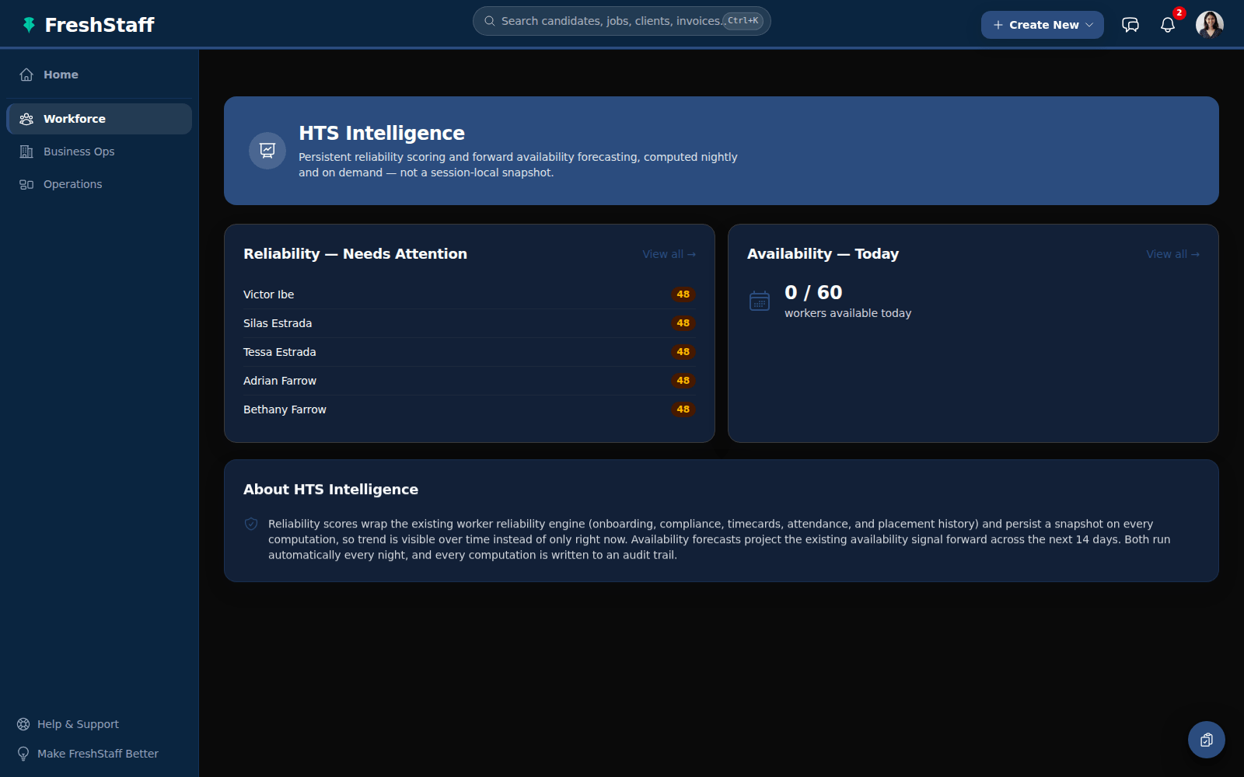Click the HTS Intelligence presentation icon
1244x777 pixels.
tap(267, 151)
